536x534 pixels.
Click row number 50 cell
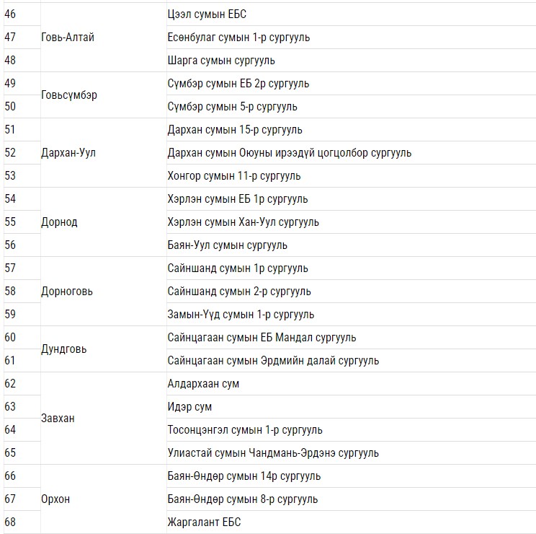click(x=11, y=107)
